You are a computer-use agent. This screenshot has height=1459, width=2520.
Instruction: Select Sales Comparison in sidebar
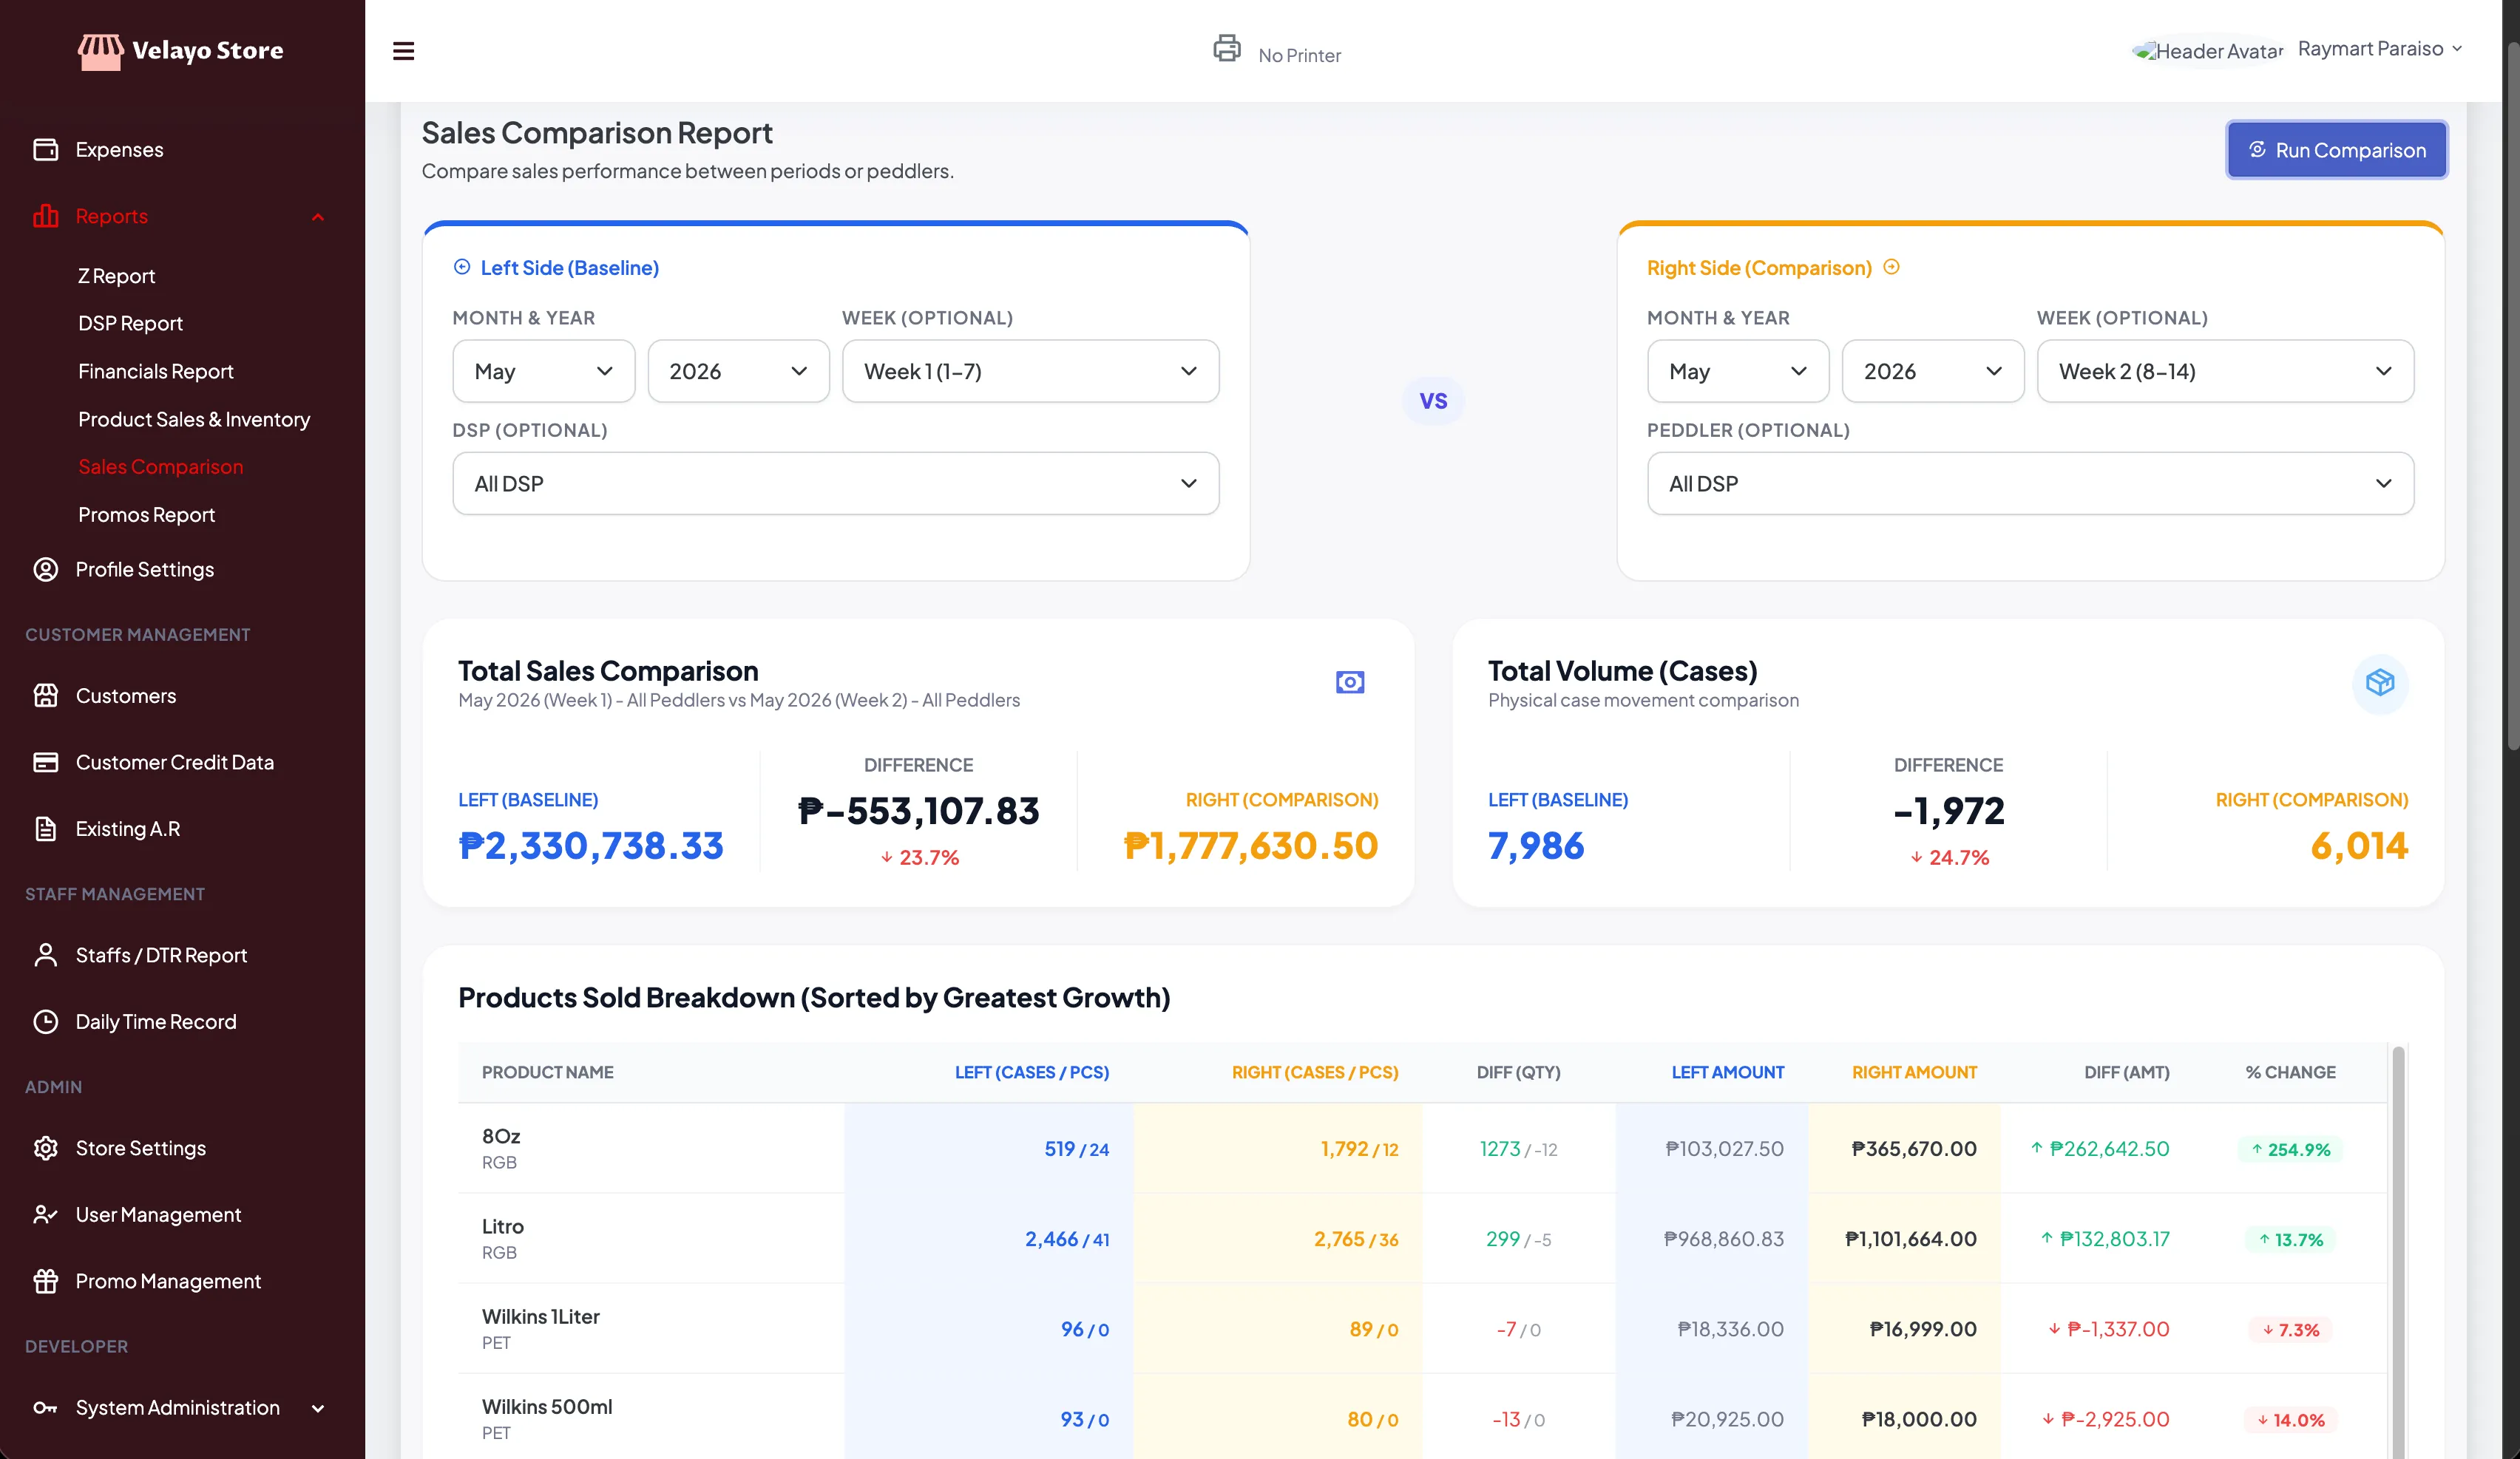[x=161, y=466]
